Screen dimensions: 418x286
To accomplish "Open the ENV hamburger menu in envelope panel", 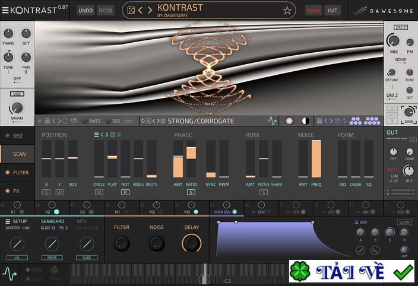I will pyautogui.click(x=356, y=222).
